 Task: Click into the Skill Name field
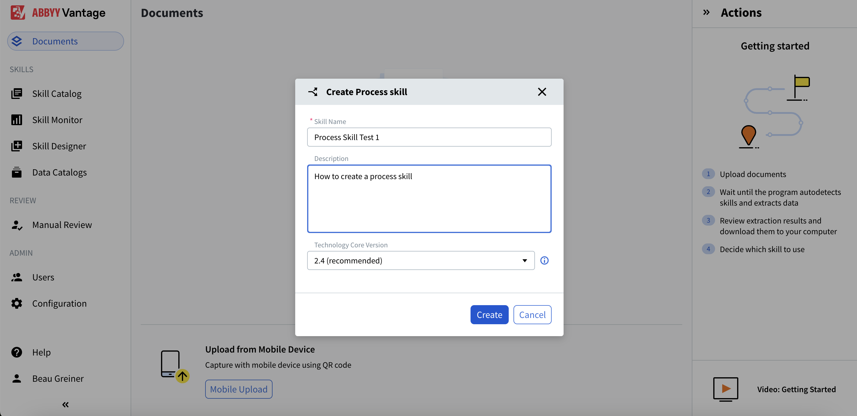[429, 137]
